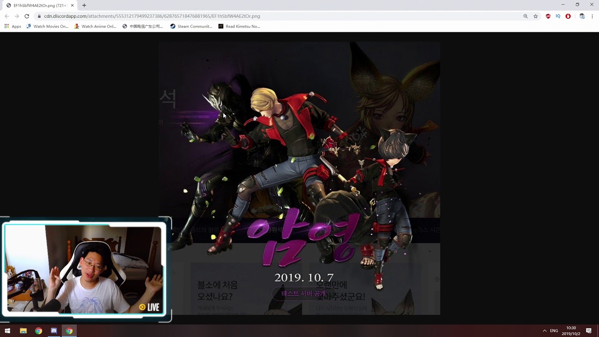Show hidden system tray icons
The height and width of the screenshot is (337, 599).
point(544,331)
